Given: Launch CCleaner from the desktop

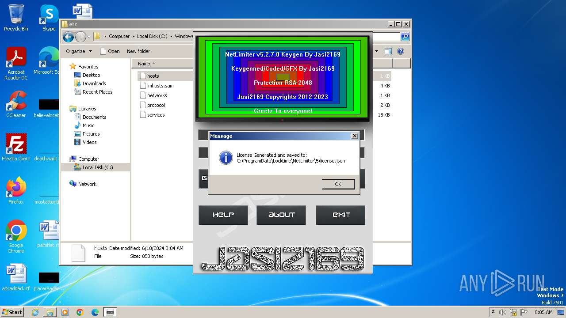Looking at the screenshot, I should coord(16,104).
